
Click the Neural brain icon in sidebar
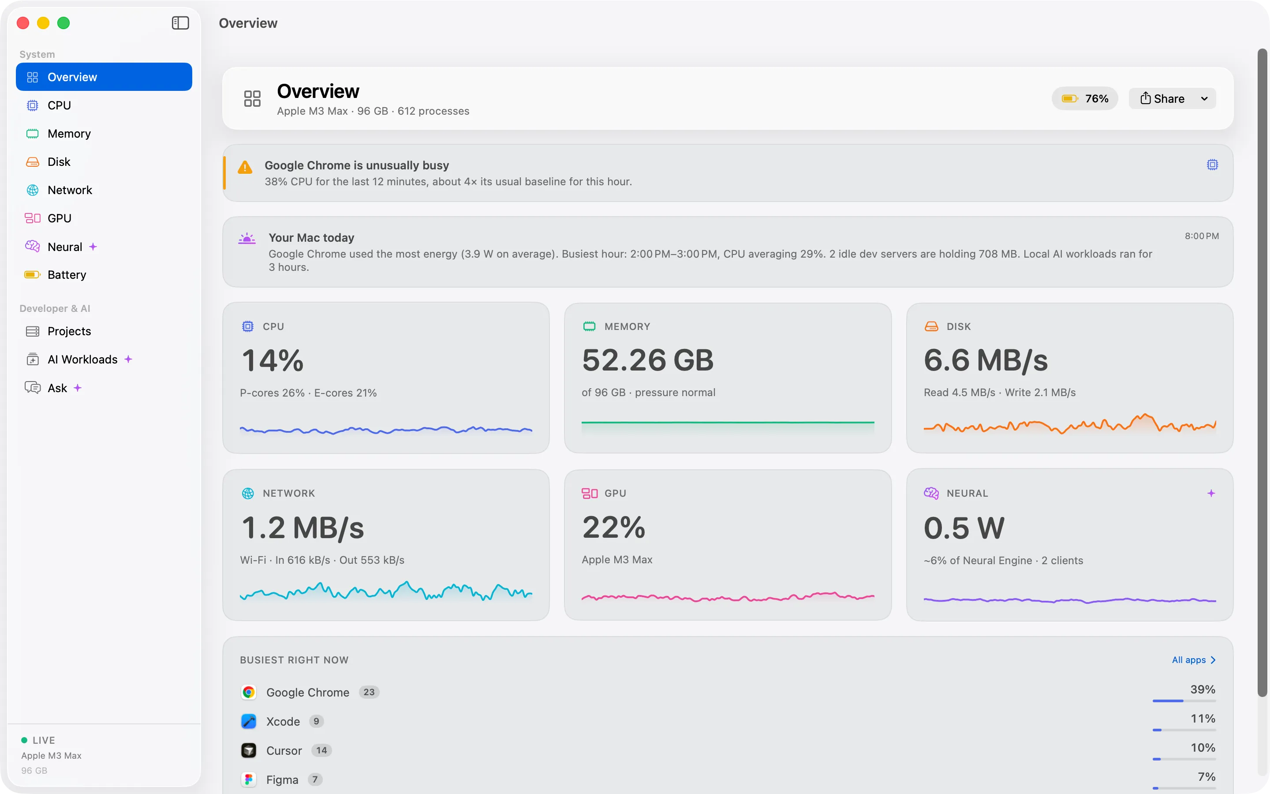[33, 246]
